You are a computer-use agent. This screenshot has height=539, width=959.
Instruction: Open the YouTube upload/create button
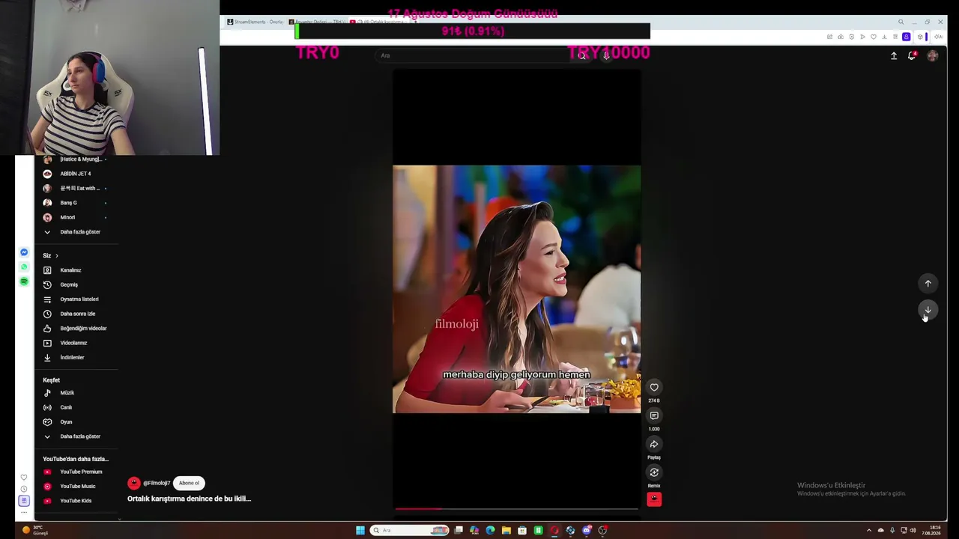click(x=894, y=55)
